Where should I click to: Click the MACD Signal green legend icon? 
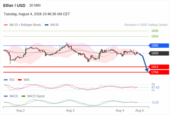coord(23,96)
